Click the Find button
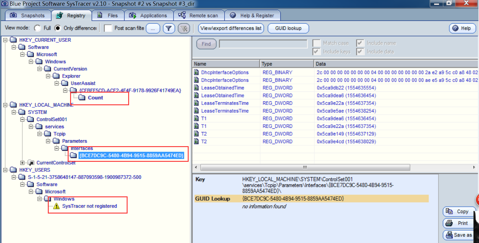This screenshot has height=243, width=479. click(206, 44)
